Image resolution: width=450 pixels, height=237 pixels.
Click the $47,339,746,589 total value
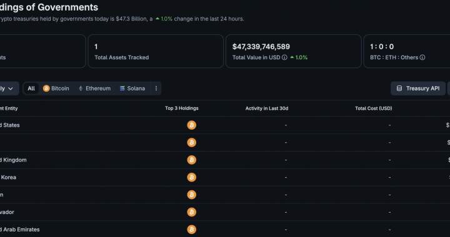point(261,47)
